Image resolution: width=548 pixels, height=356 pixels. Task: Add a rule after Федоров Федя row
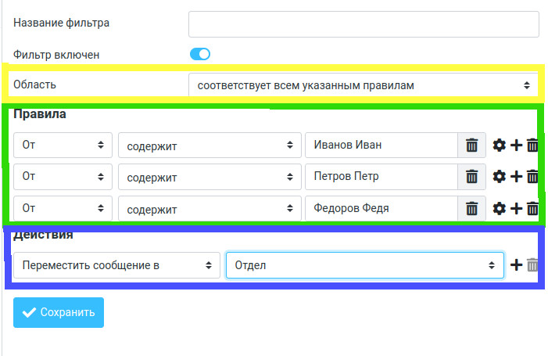tap(516, 209)
